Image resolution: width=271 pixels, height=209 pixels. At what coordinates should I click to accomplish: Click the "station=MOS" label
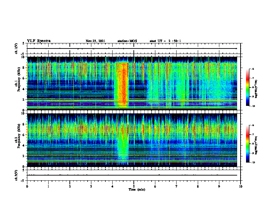click(x=127, y=41)
